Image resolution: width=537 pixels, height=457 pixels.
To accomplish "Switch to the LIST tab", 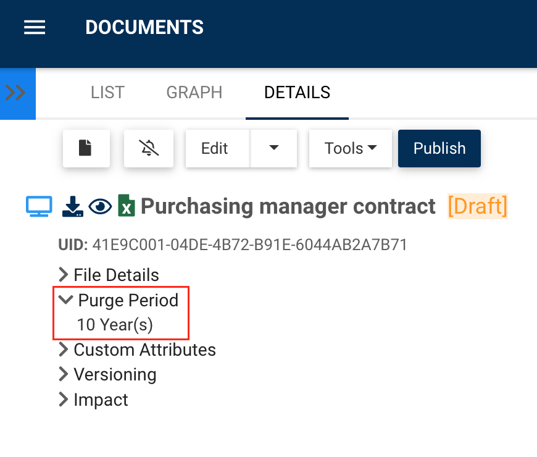I will click(107, 93).
